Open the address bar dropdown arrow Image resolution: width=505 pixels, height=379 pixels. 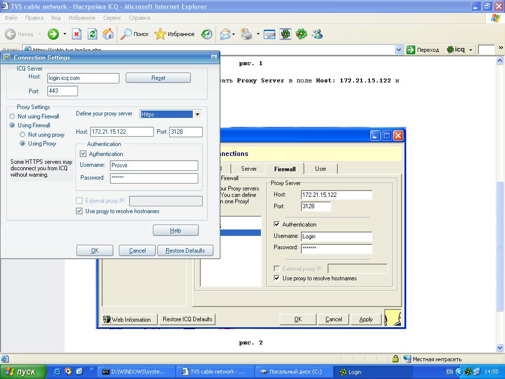[399, 50]
